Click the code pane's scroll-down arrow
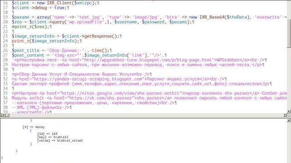The image size is (291, 163). pos(289,111)
